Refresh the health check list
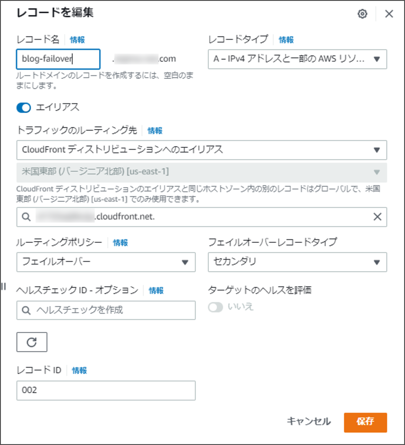 (x=32, y=342)
